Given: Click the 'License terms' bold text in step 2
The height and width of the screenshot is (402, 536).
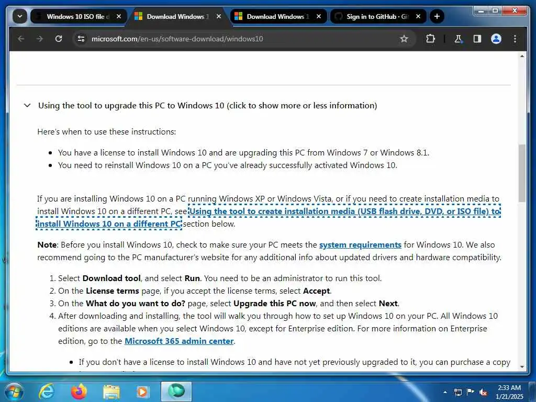Looking at the screenshot, I should tap(112, 291).
